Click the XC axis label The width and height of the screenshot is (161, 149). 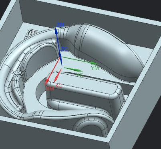coord(58,86)
